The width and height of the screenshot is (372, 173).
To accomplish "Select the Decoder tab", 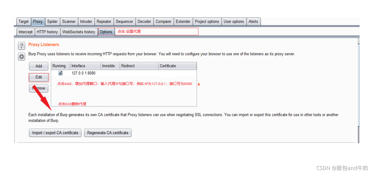I will point(144,21).
